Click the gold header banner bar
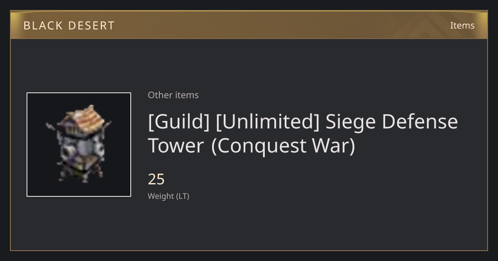498x261 pixels. 249,25
